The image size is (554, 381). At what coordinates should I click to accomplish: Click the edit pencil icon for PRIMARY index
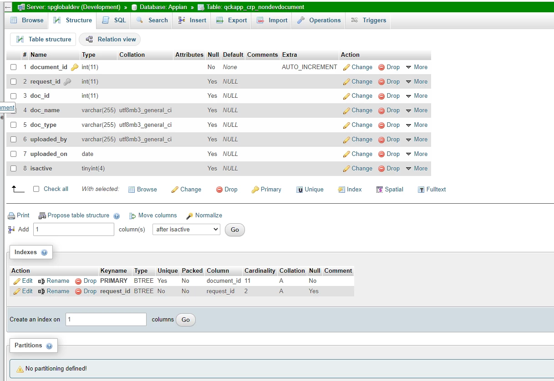click(17, 281)
